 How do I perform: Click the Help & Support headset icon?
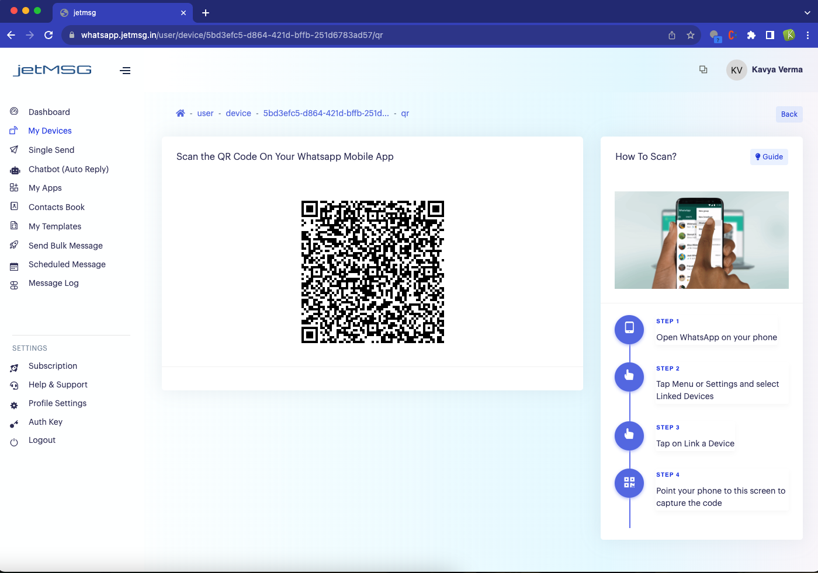[x=14, y=386]
